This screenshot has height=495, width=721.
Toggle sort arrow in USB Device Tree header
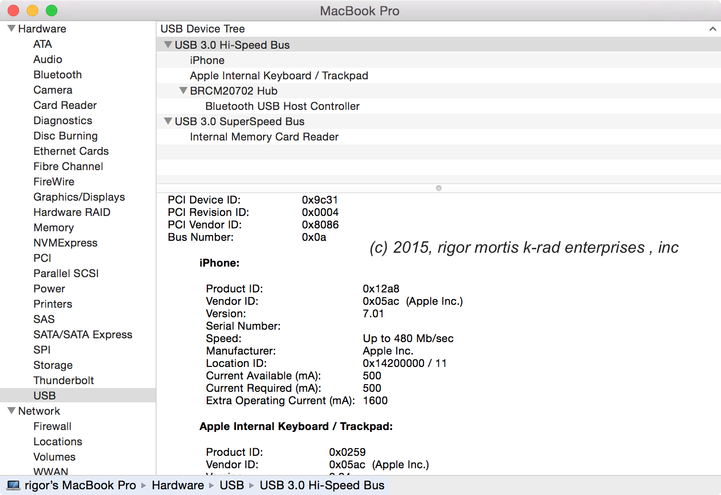(712, 29)
